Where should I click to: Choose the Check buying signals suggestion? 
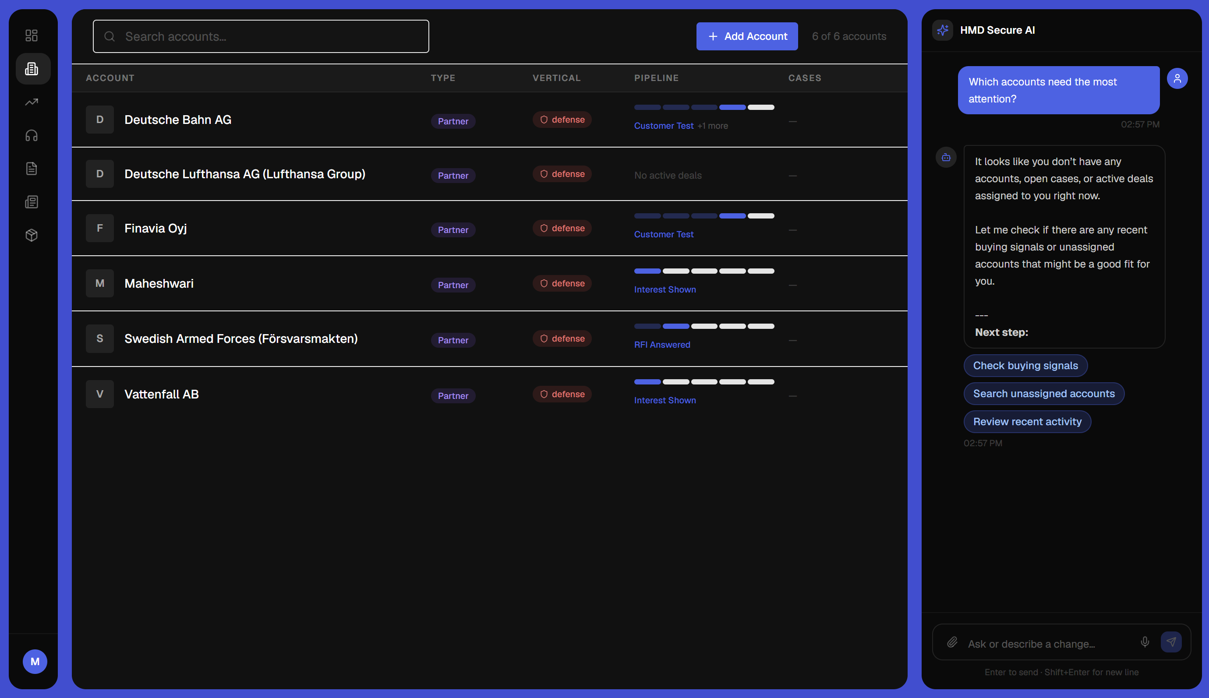pos(1025,366)
